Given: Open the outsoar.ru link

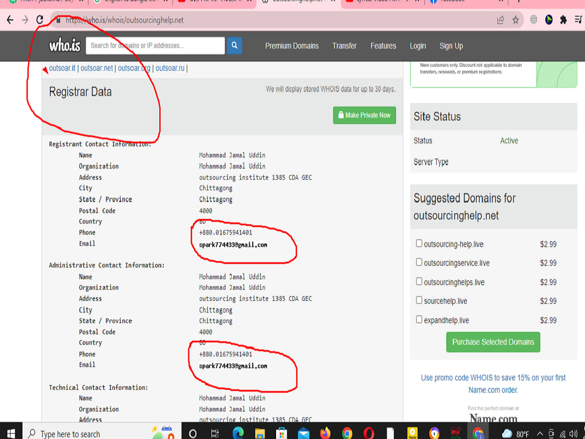Looking at the screenshot, I should [170, 68].
